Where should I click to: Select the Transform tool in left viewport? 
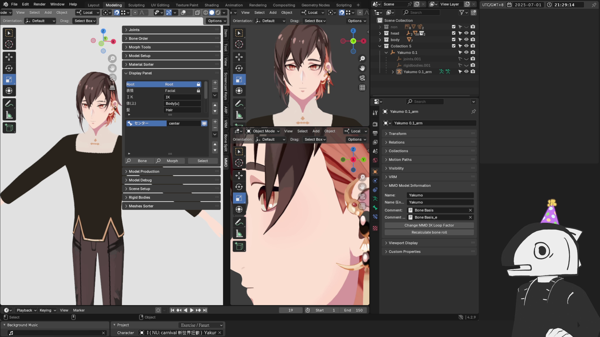pos(9,91)
